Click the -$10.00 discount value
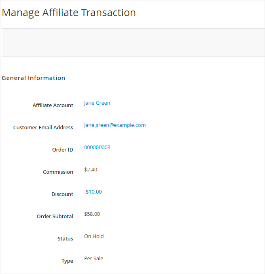This screenshot has height=274, width=265. [93, 192]
